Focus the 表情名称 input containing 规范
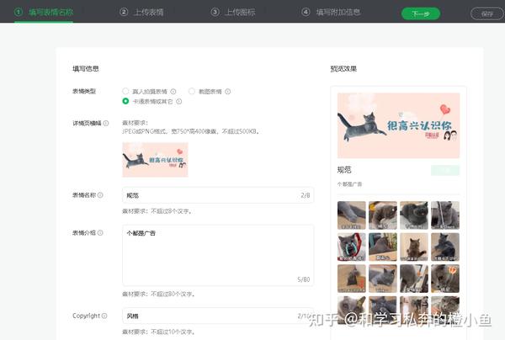 pyautogui.click(x=218, y=195)
